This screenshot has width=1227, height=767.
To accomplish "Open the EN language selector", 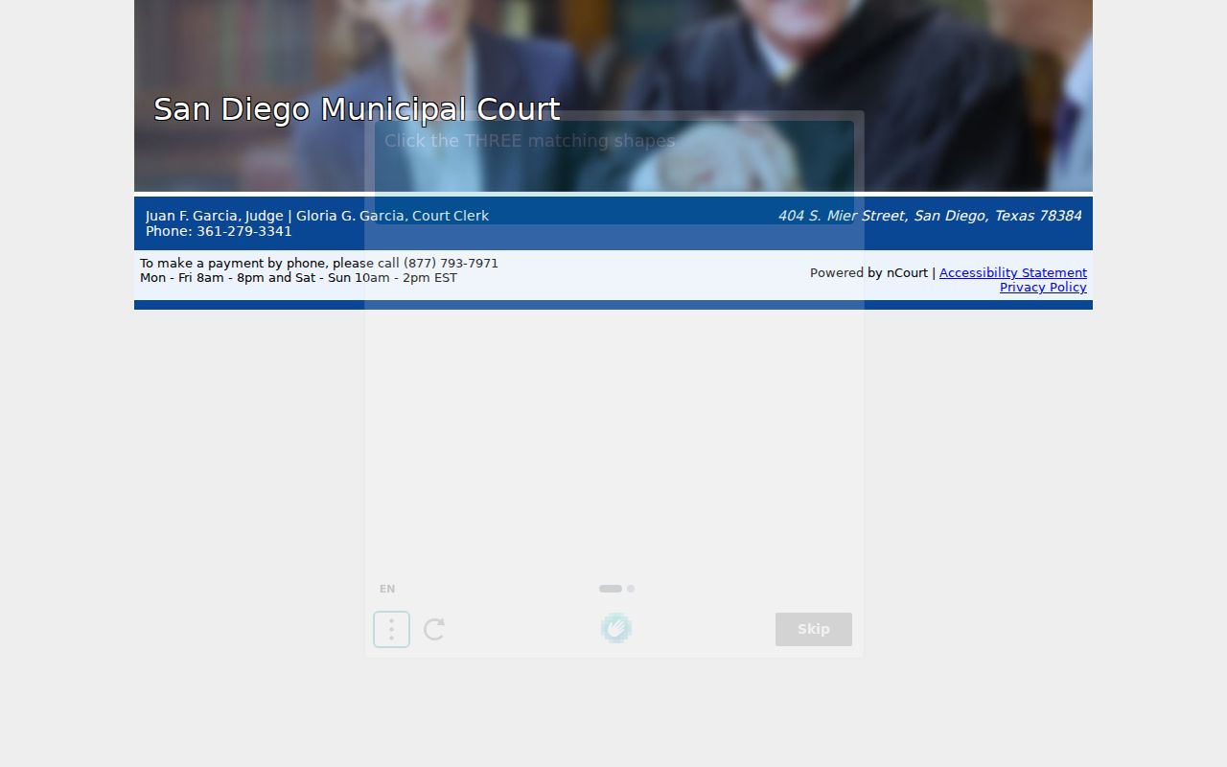I will click(x=387, y=589).
